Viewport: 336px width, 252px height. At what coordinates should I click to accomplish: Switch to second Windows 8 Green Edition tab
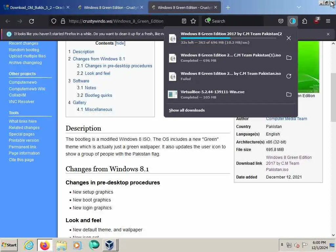point(111,8)
